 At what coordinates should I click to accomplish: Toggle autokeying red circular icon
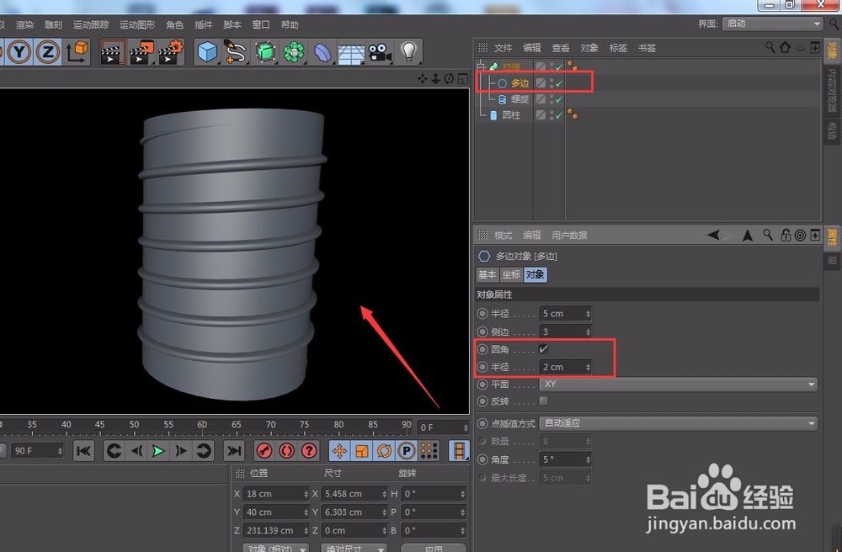click(x=287, y=451)
